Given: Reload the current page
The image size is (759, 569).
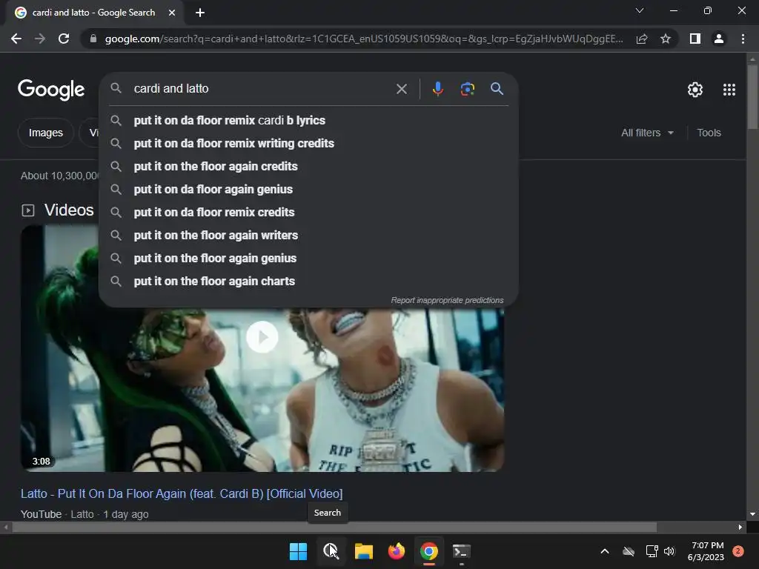Looking at the screenshot, I should tap(64, 39).
